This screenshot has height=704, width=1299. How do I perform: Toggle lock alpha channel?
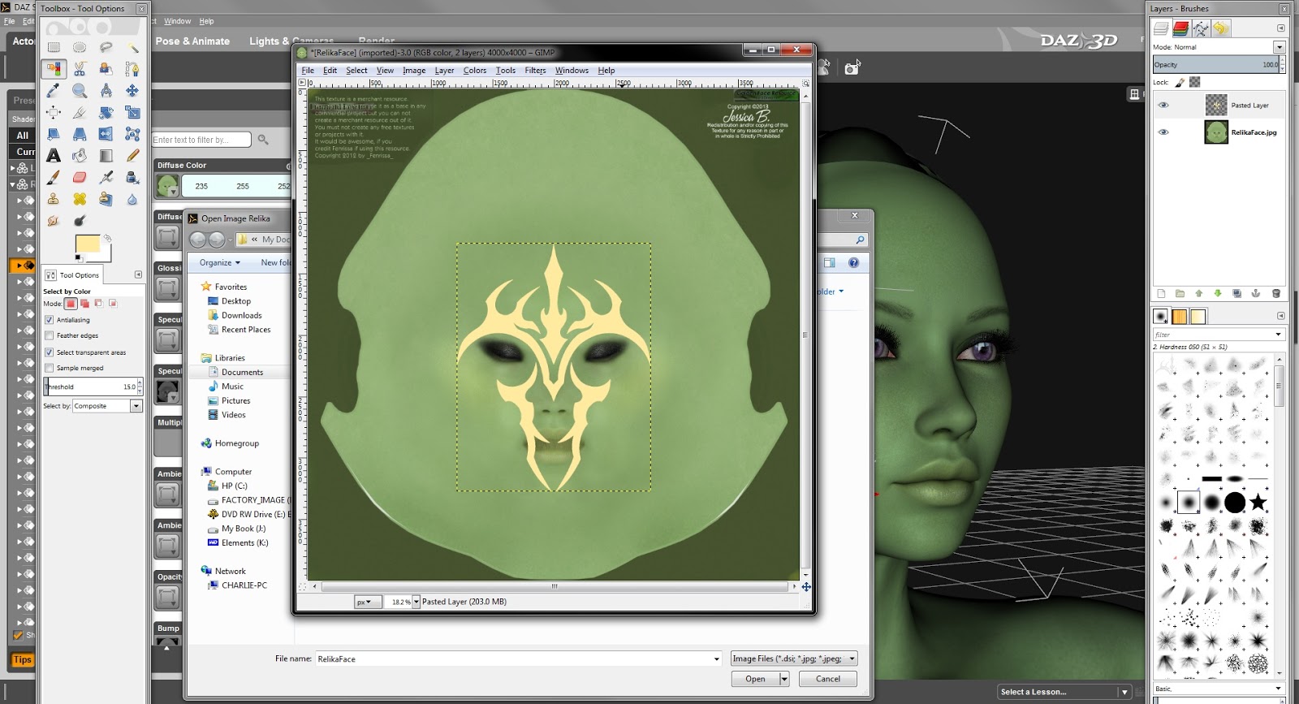(1194, 82)
